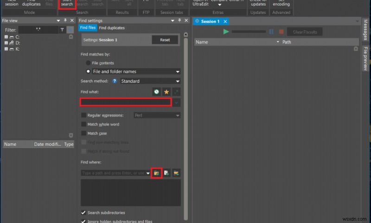Click the green play button in Session 1

[x=226, y=32]
